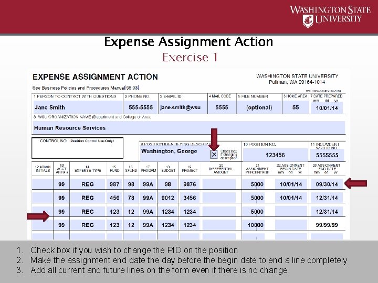Tick the 'Check box if changing description' checkbox

pos(214,155)
